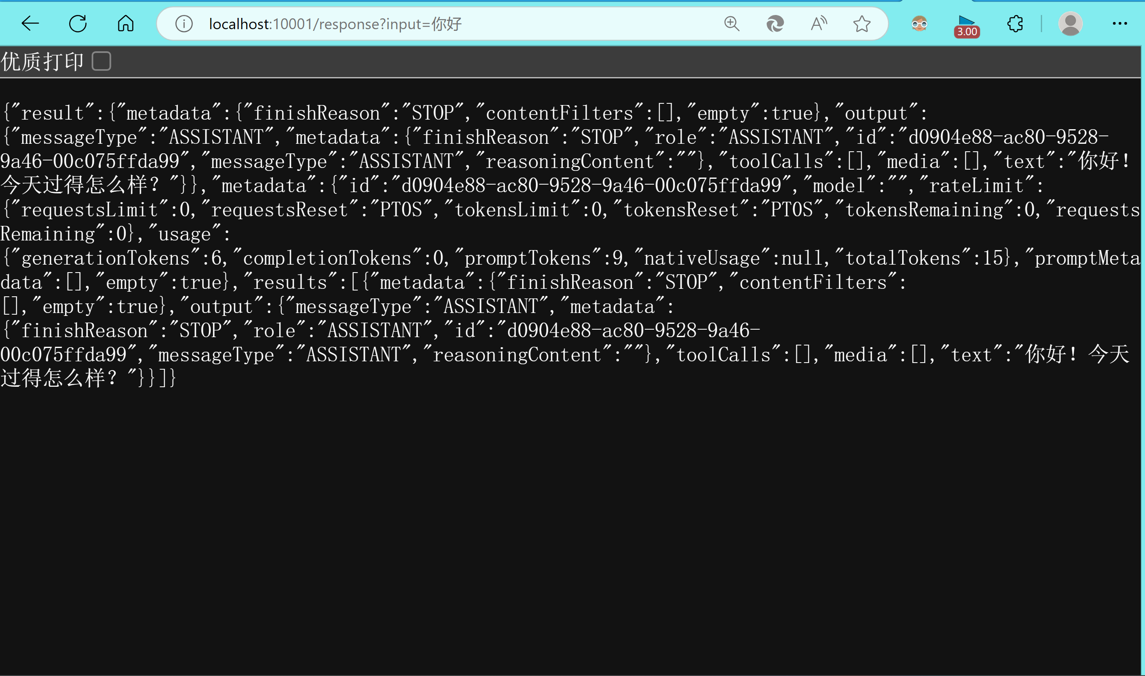Viewport: 1145px width, 676px height.
Task: Open the ellipsis Settings and more menu
Action: click(1120, 24)
